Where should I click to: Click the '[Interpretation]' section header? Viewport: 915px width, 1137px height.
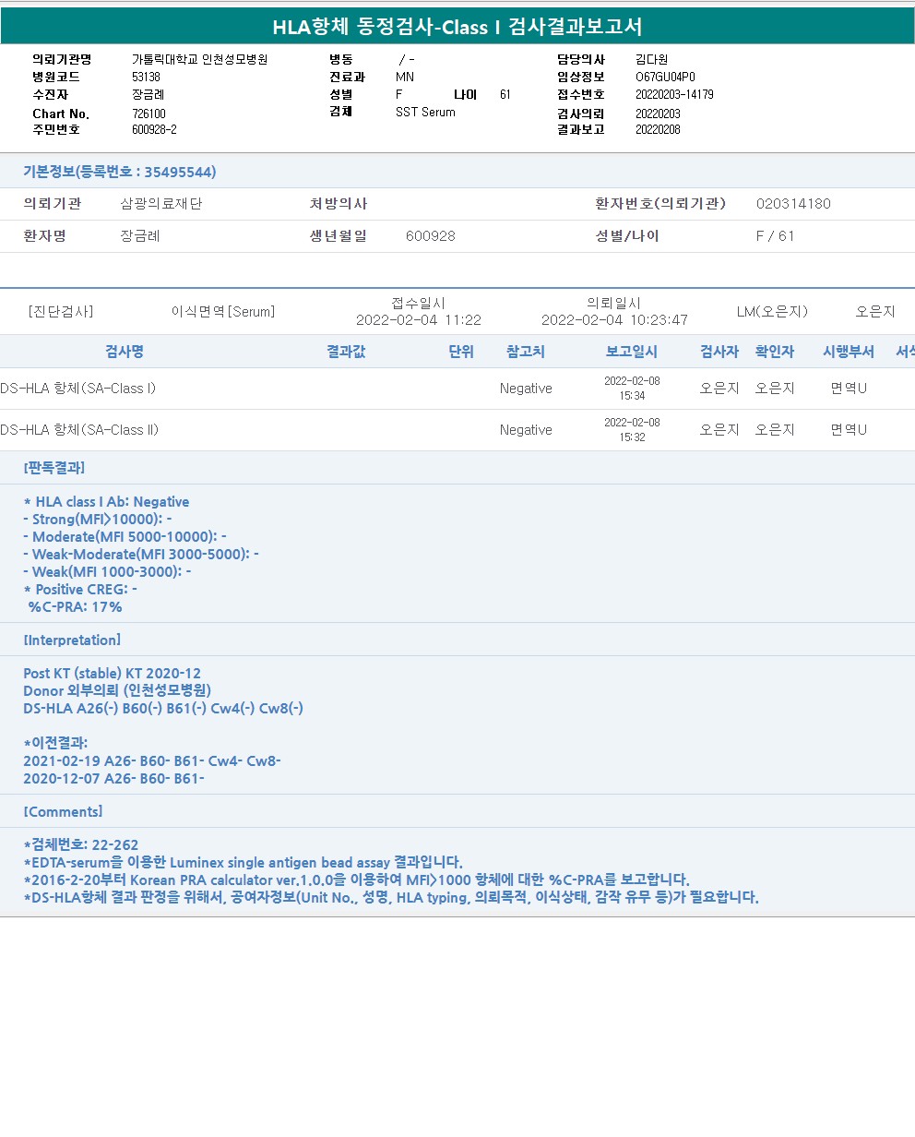tap(72, 640)
